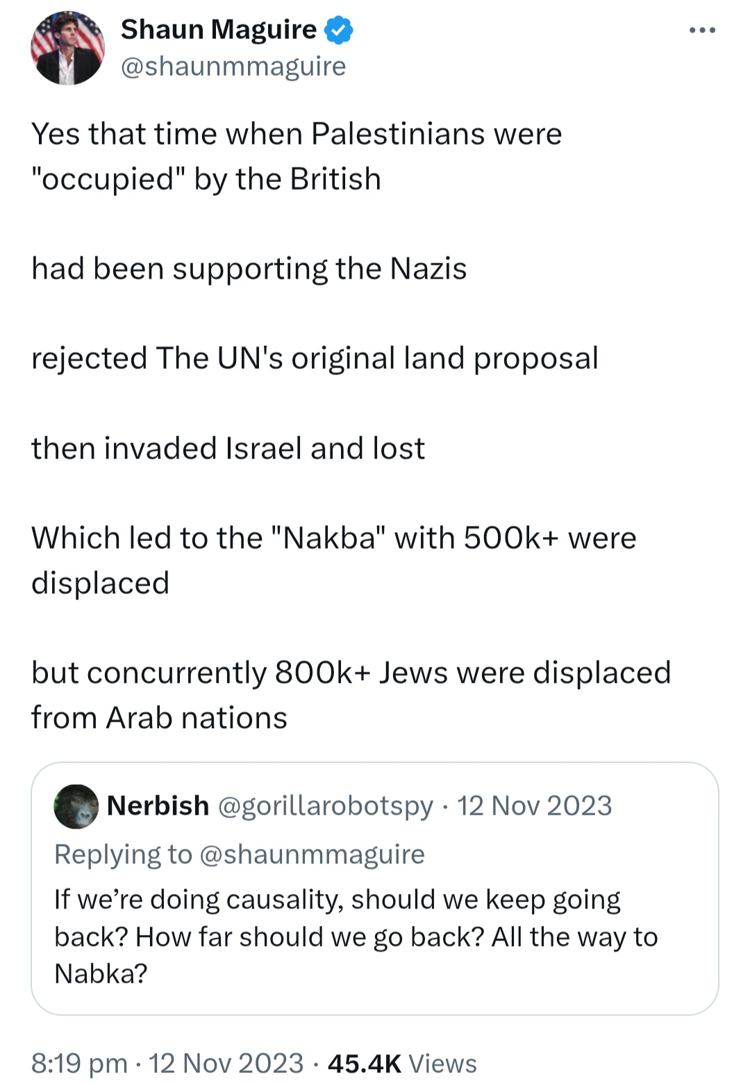Click the "rejected The UN's original land proposal" line
Viewport: 750px width, 1085px height.
[315, 359]
